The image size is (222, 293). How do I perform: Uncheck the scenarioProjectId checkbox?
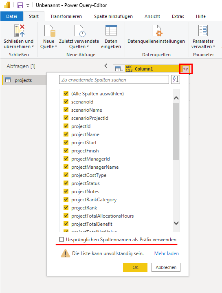66,118
